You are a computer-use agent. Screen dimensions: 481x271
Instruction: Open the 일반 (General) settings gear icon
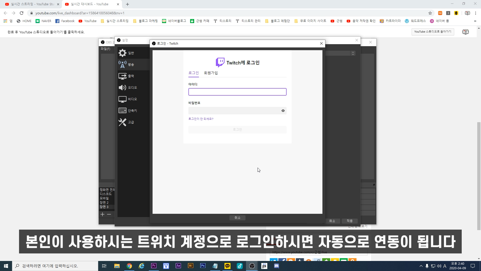pyautogui.click(x=123, y=53)
